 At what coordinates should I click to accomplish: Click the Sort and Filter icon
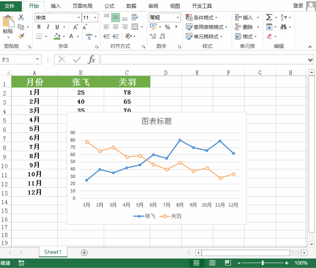[x=283, y=17]
